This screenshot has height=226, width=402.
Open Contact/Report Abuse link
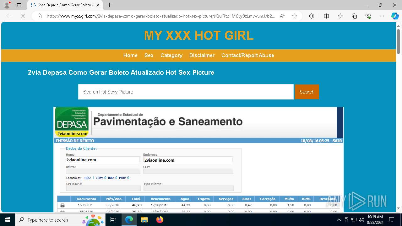point(248,55)
